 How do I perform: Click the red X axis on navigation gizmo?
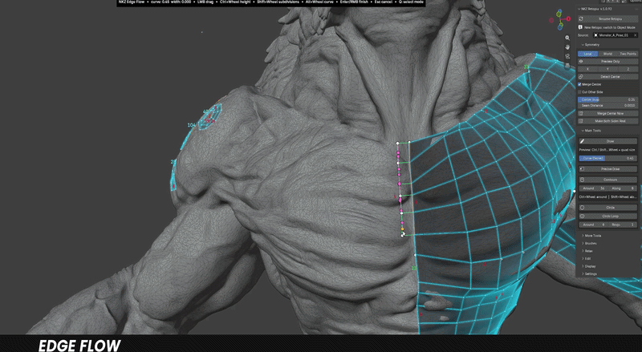pyautogui.click(x=568, y=18)
